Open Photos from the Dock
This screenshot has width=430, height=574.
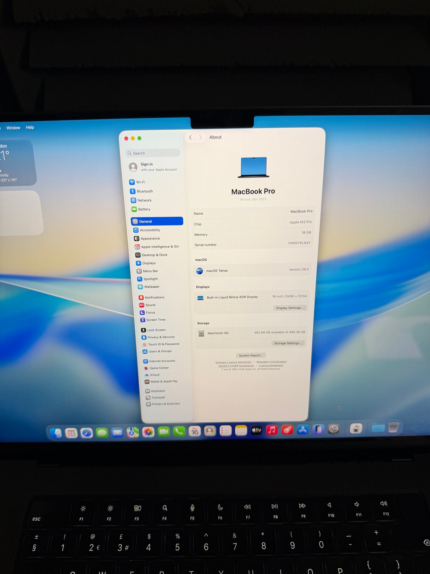point(148,432)
